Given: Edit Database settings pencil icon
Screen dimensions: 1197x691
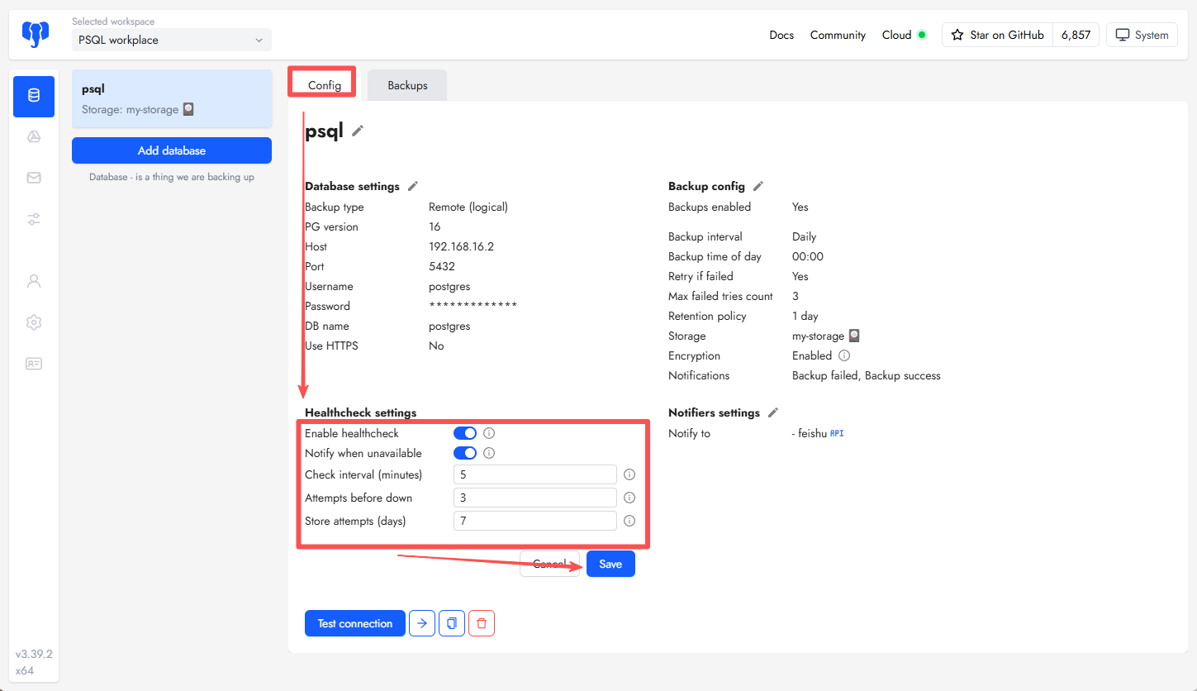Looking at the screenshot, I should pos(413,186).
